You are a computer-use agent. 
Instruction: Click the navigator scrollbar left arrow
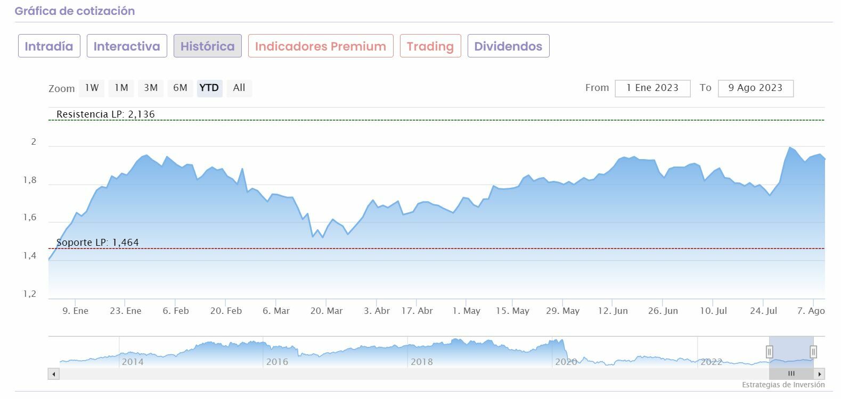pos(53,374)
